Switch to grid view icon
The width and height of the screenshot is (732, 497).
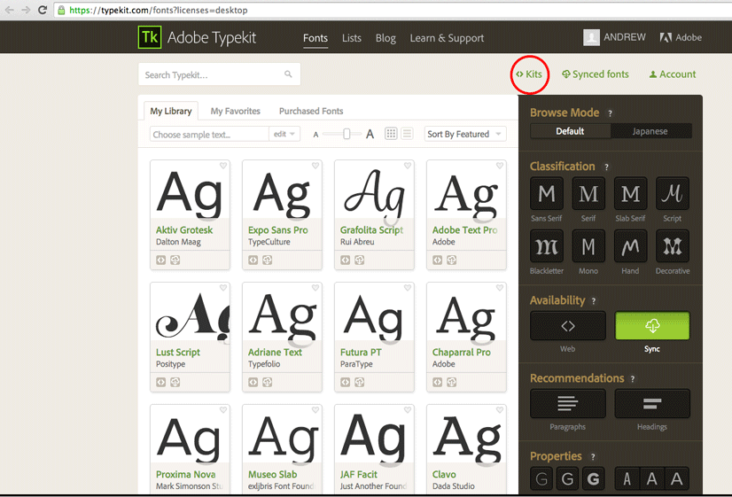coord(391,134)
